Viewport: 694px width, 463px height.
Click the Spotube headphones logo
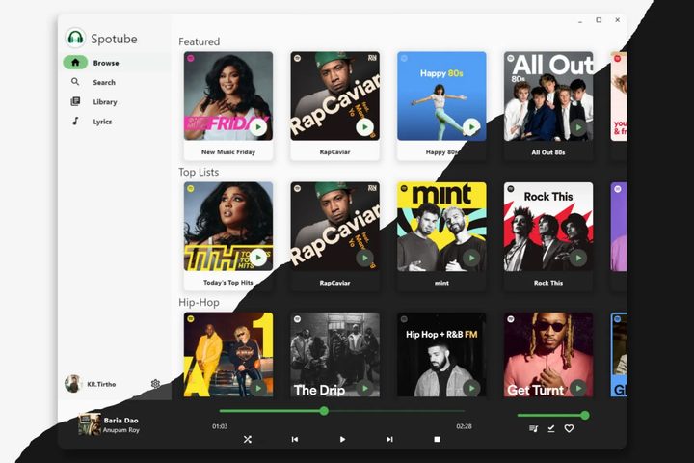tap(75, 38)
